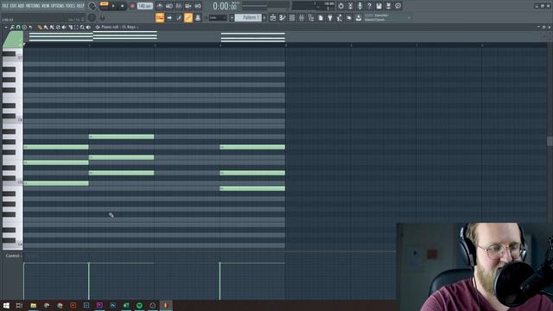Click the Pattern 1 selector
The width and height of the screenshot is (553, 311).
coord(248,17)
